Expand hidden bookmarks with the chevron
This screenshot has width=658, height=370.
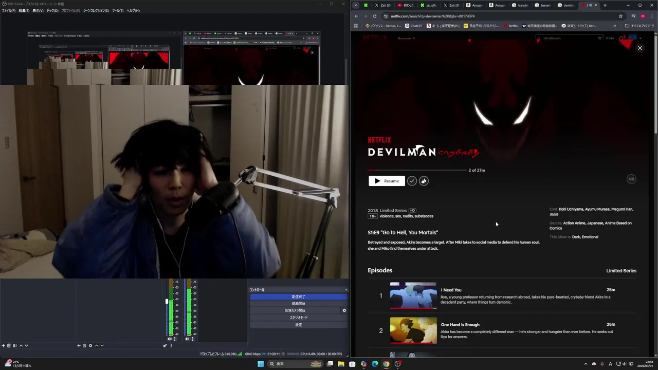[614, 26]
